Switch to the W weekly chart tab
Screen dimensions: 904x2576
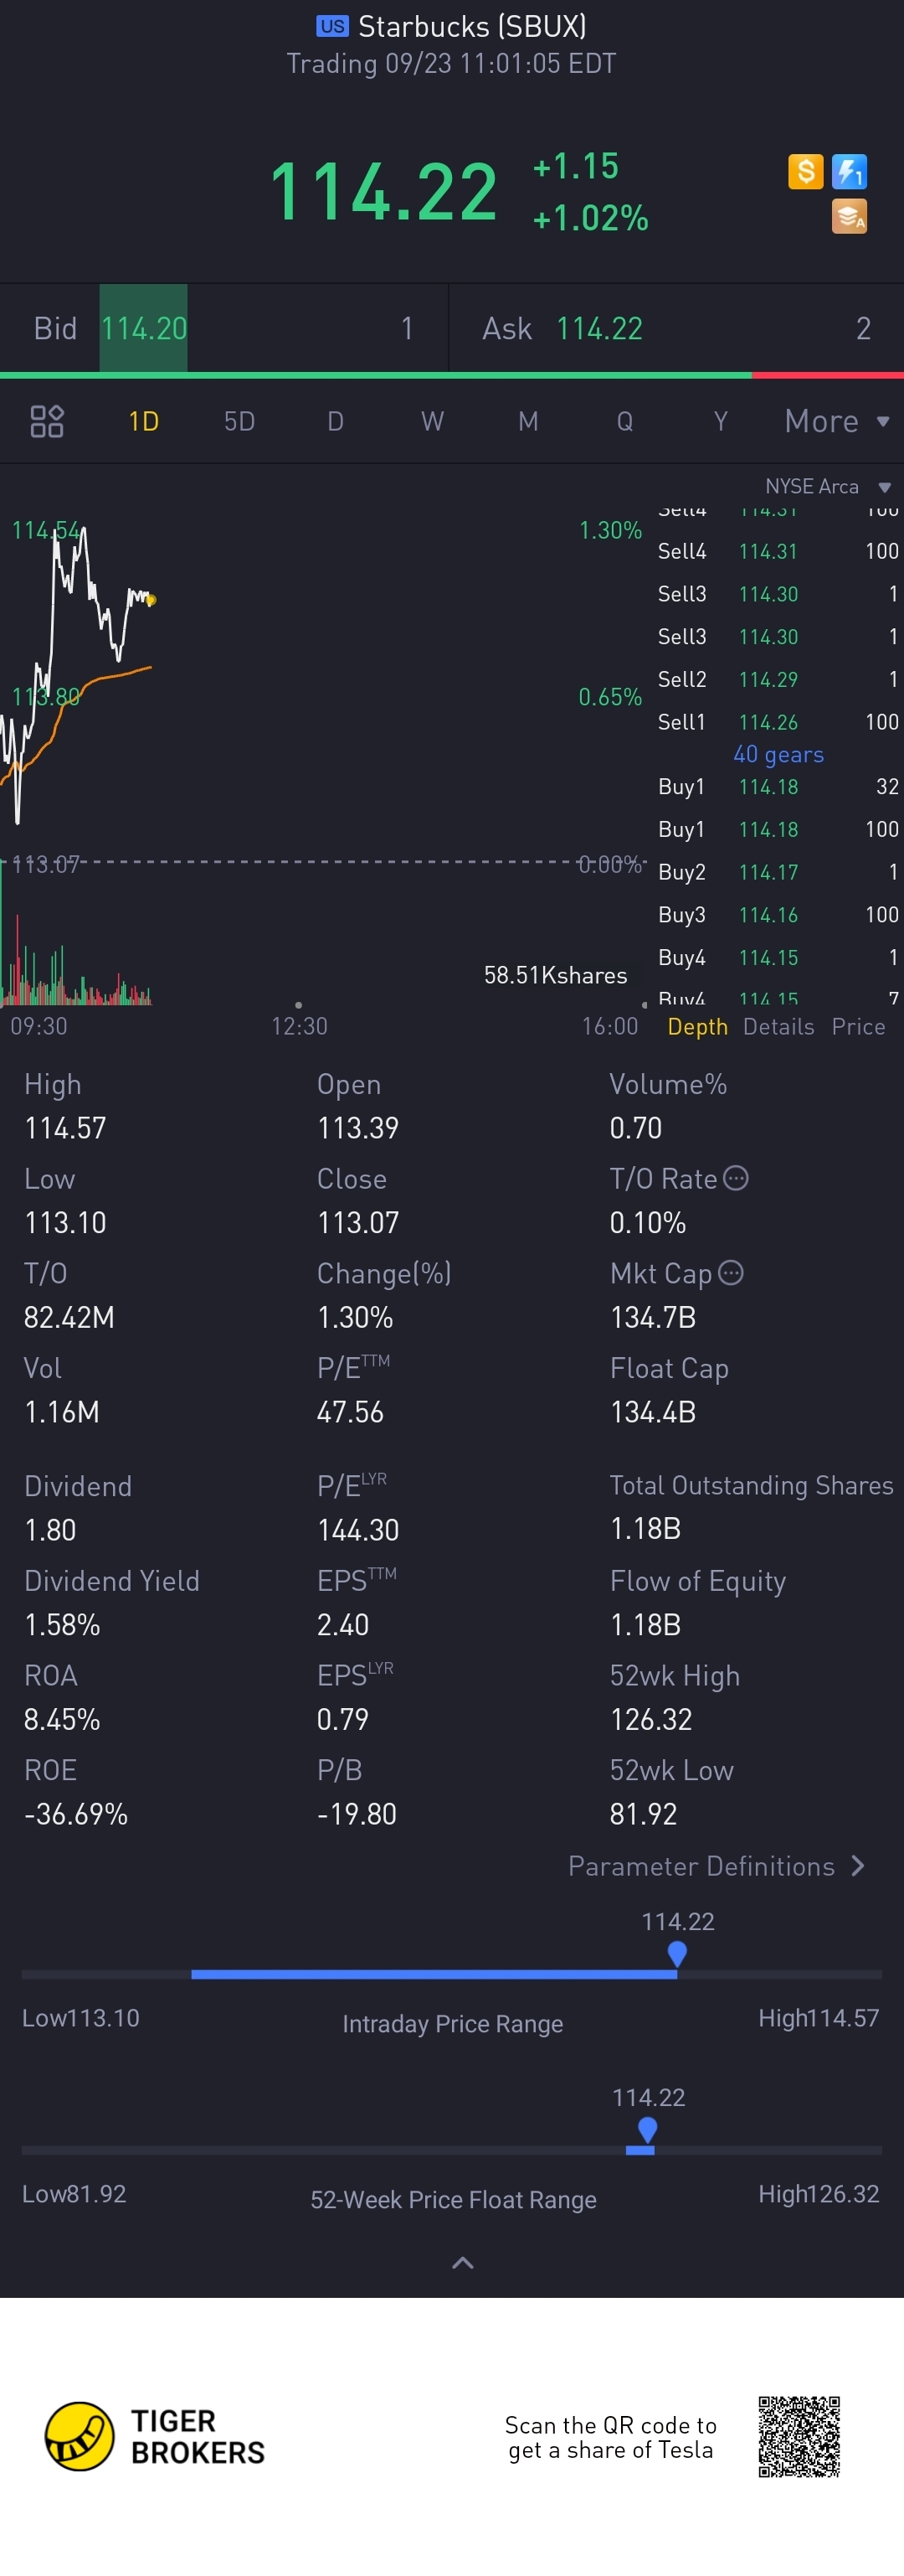click(432, 421)
